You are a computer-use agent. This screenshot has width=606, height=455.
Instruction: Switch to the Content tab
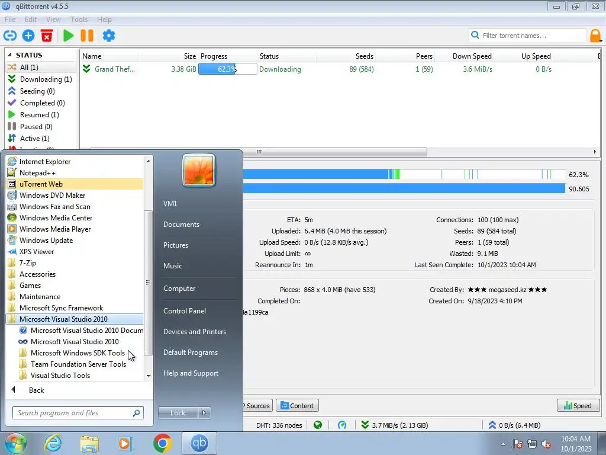[x=297, y=405]
